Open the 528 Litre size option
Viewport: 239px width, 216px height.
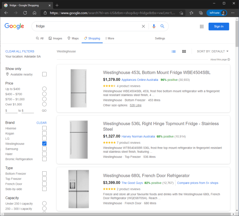(x=136, y=105)
